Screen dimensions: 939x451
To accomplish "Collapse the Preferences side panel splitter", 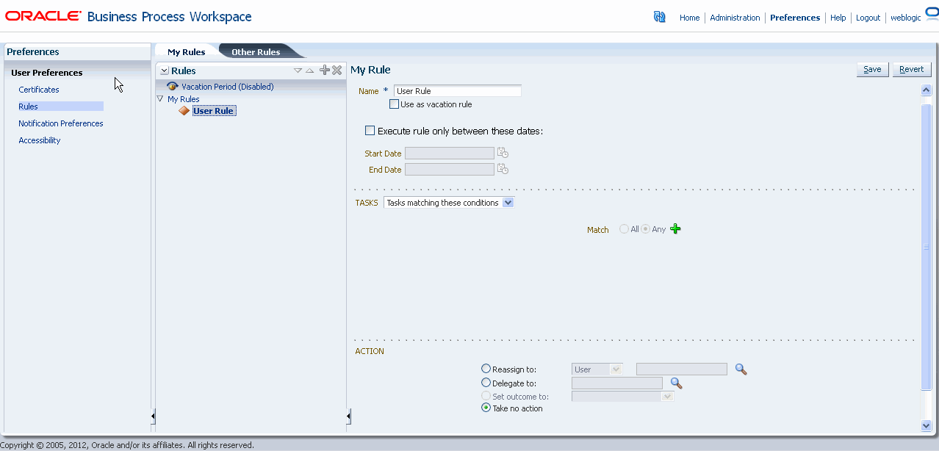I will tap(153, 416).
